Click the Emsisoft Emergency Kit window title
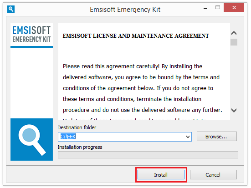Image resolution: width=251 pixels, height=188 pixels. [x=125, y=10]
